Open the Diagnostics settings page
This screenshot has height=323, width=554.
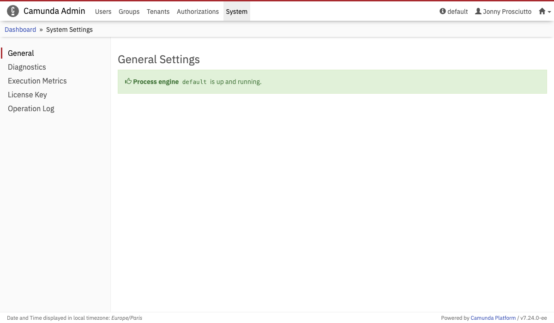click(27, 67)
